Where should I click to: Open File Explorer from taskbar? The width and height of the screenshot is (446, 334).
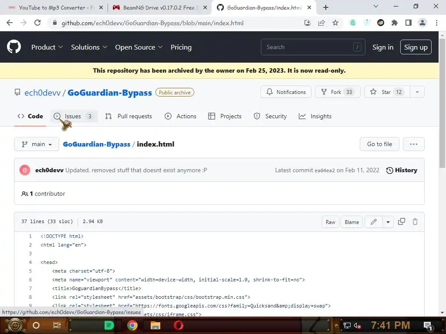[x=155, y=325]
